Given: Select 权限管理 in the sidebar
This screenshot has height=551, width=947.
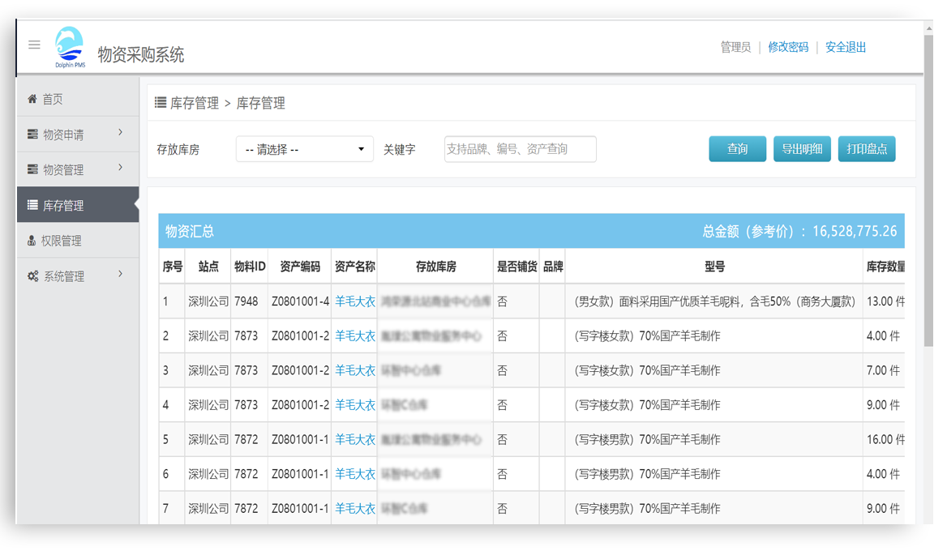Looking at the screenshot, I should [x=61, y=241].
